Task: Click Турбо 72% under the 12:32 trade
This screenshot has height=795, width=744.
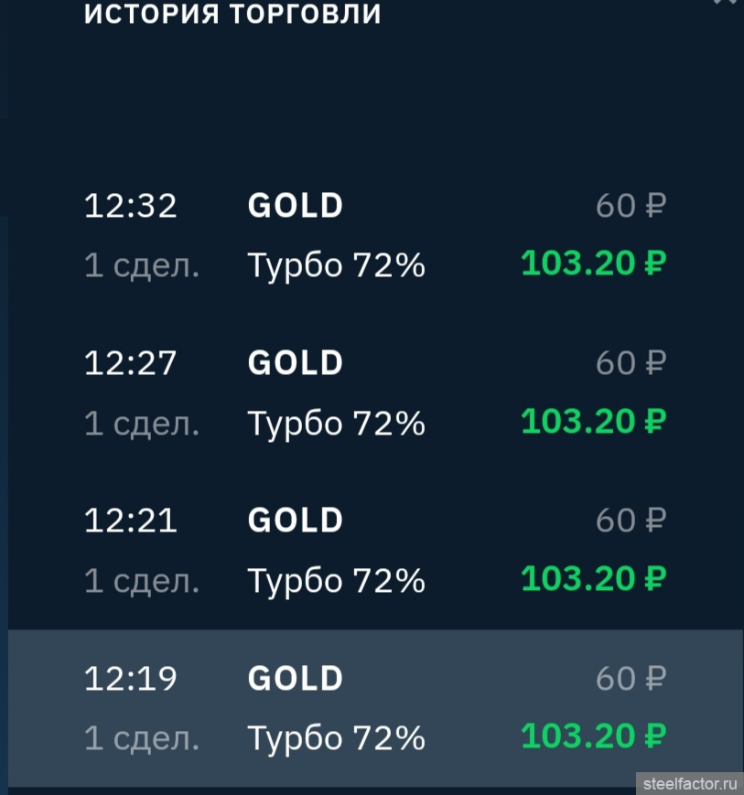Action: pos(336,265)
